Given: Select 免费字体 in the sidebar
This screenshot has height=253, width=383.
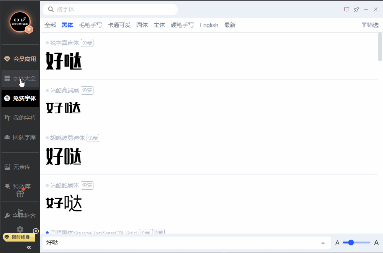Looking at the screenshot, I should click(x=20, y=98).
